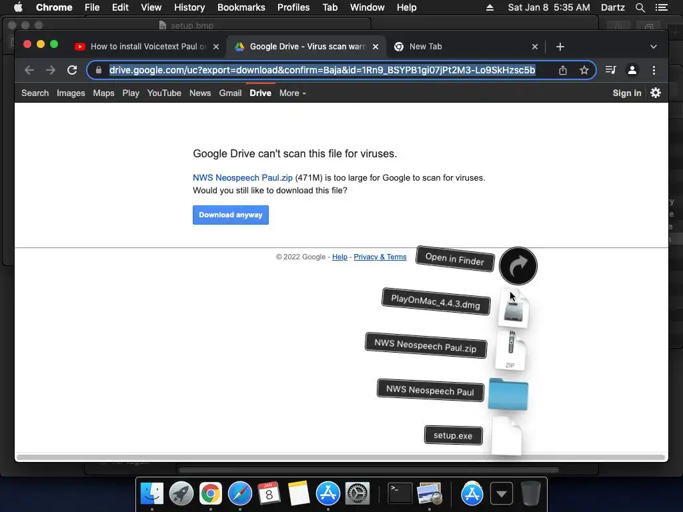Click the date and time in menu bar
This screenshot has width=683, height=512.
(549, 7)
